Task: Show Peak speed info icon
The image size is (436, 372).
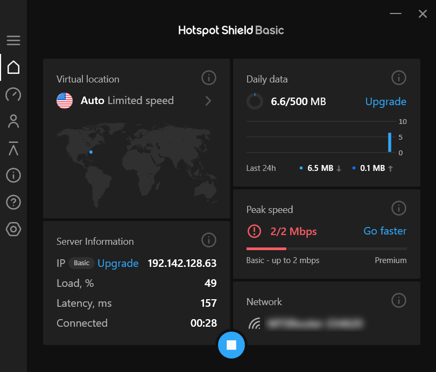Action: click(x=399, y=208)
